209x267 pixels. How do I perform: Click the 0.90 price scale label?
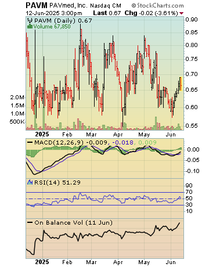coord(192,19)
